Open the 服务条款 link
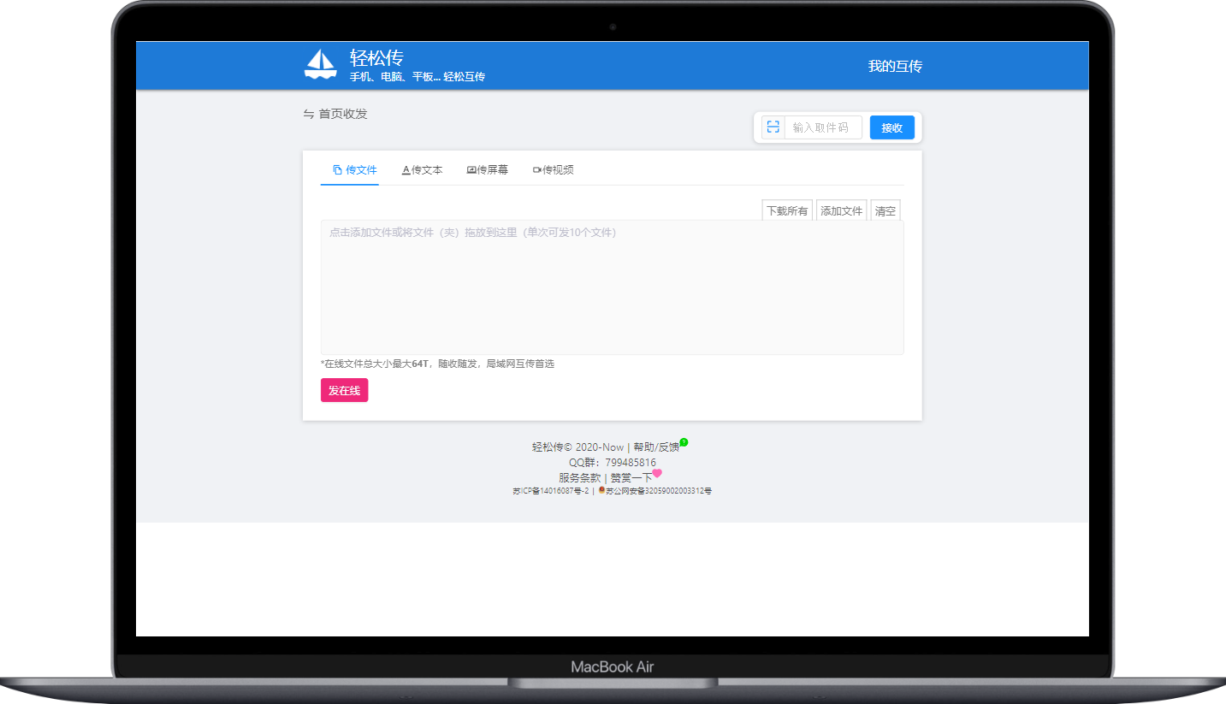The width and height of the screenshot is (1226, 704). click(x=580, y=478)
